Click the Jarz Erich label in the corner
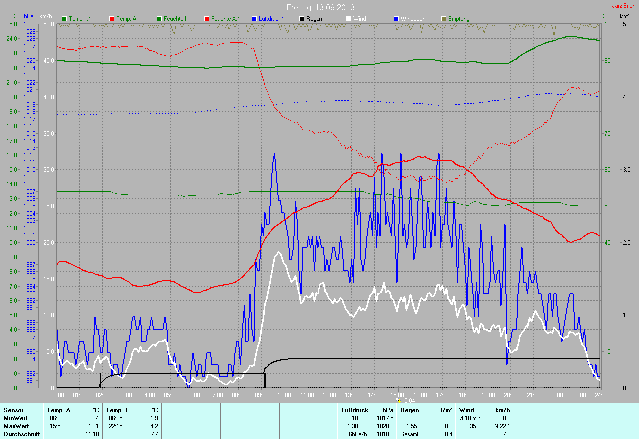Viewport: 639px width, 439px height. coord(623,6)
